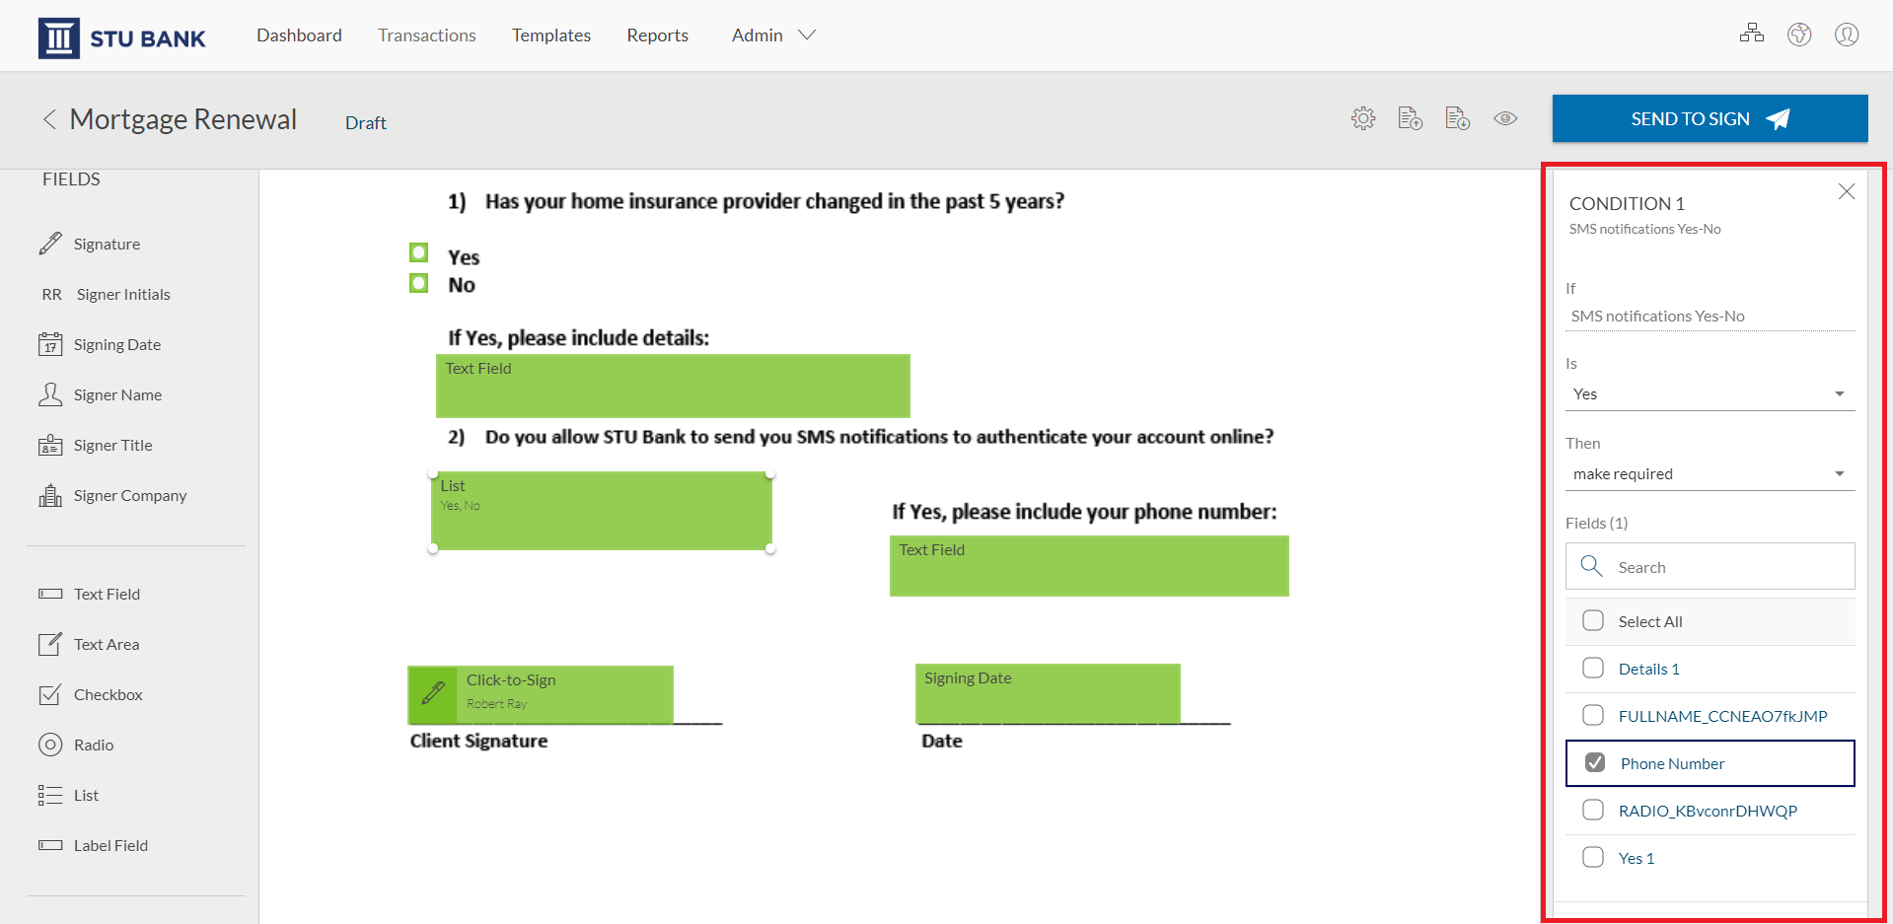Select the insurance details Text Field box
1893x924 pixels.
673,386
